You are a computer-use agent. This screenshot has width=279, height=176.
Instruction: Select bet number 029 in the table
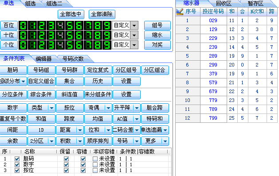click(x=213, y=21)
